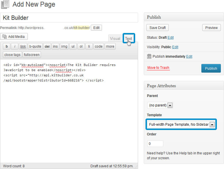Open the Parent page dropdown

pos(160,105)
